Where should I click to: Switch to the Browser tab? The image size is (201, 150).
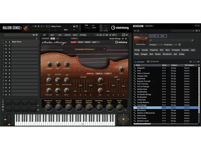click(149, 26)
